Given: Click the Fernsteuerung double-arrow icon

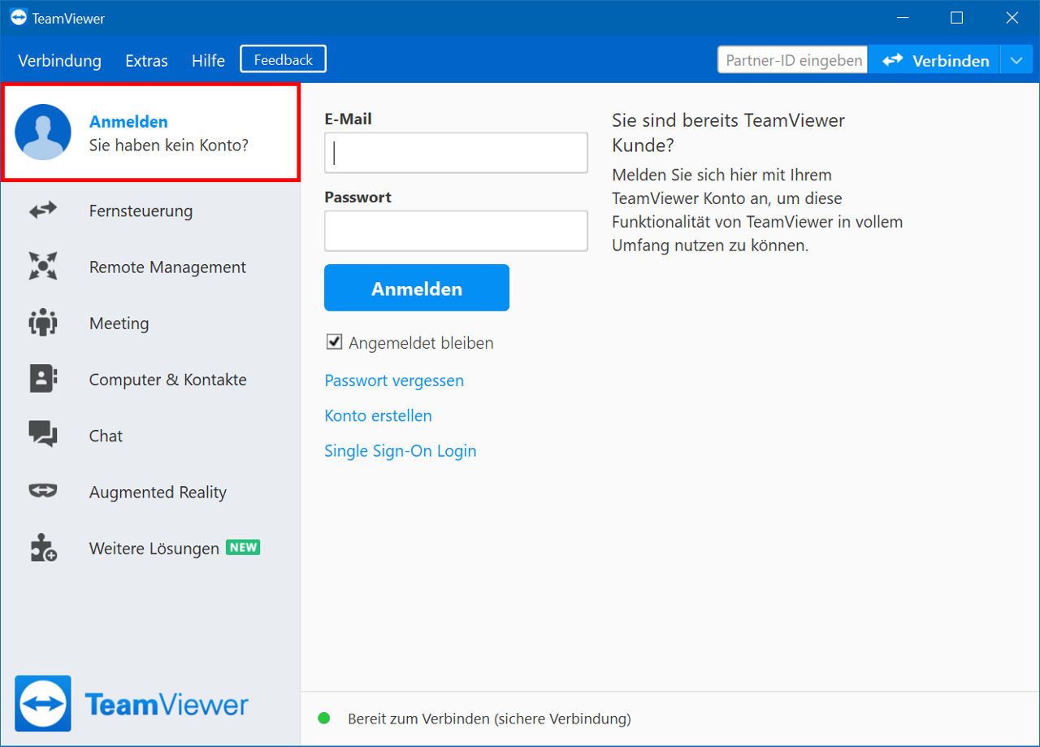Looking at the screenshot, I should coord(43,211).
